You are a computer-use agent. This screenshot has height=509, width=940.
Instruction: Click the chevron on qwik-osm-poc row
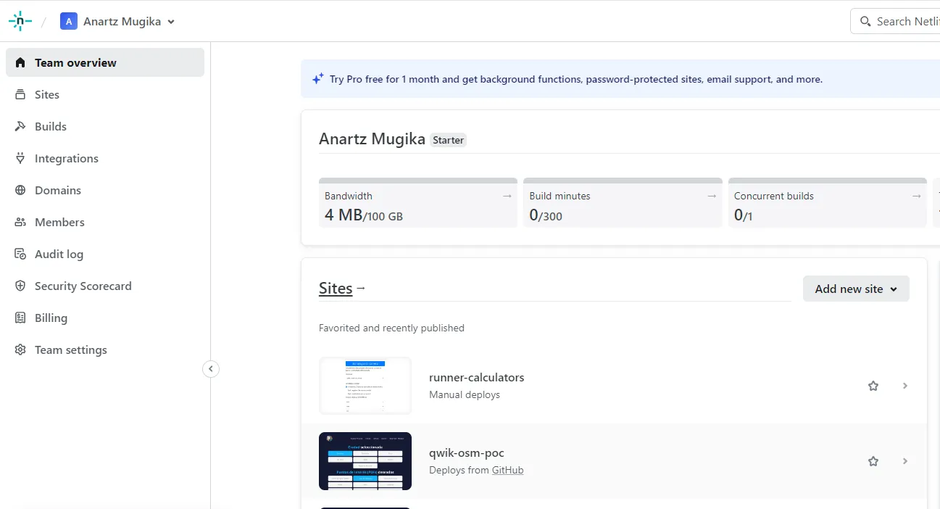[905, 461]
